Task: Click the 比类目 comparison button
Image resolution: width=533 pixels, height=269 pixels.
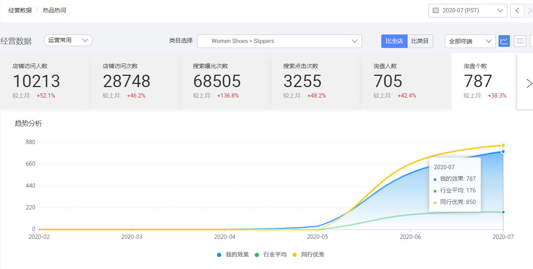Action: coord(420,41)
